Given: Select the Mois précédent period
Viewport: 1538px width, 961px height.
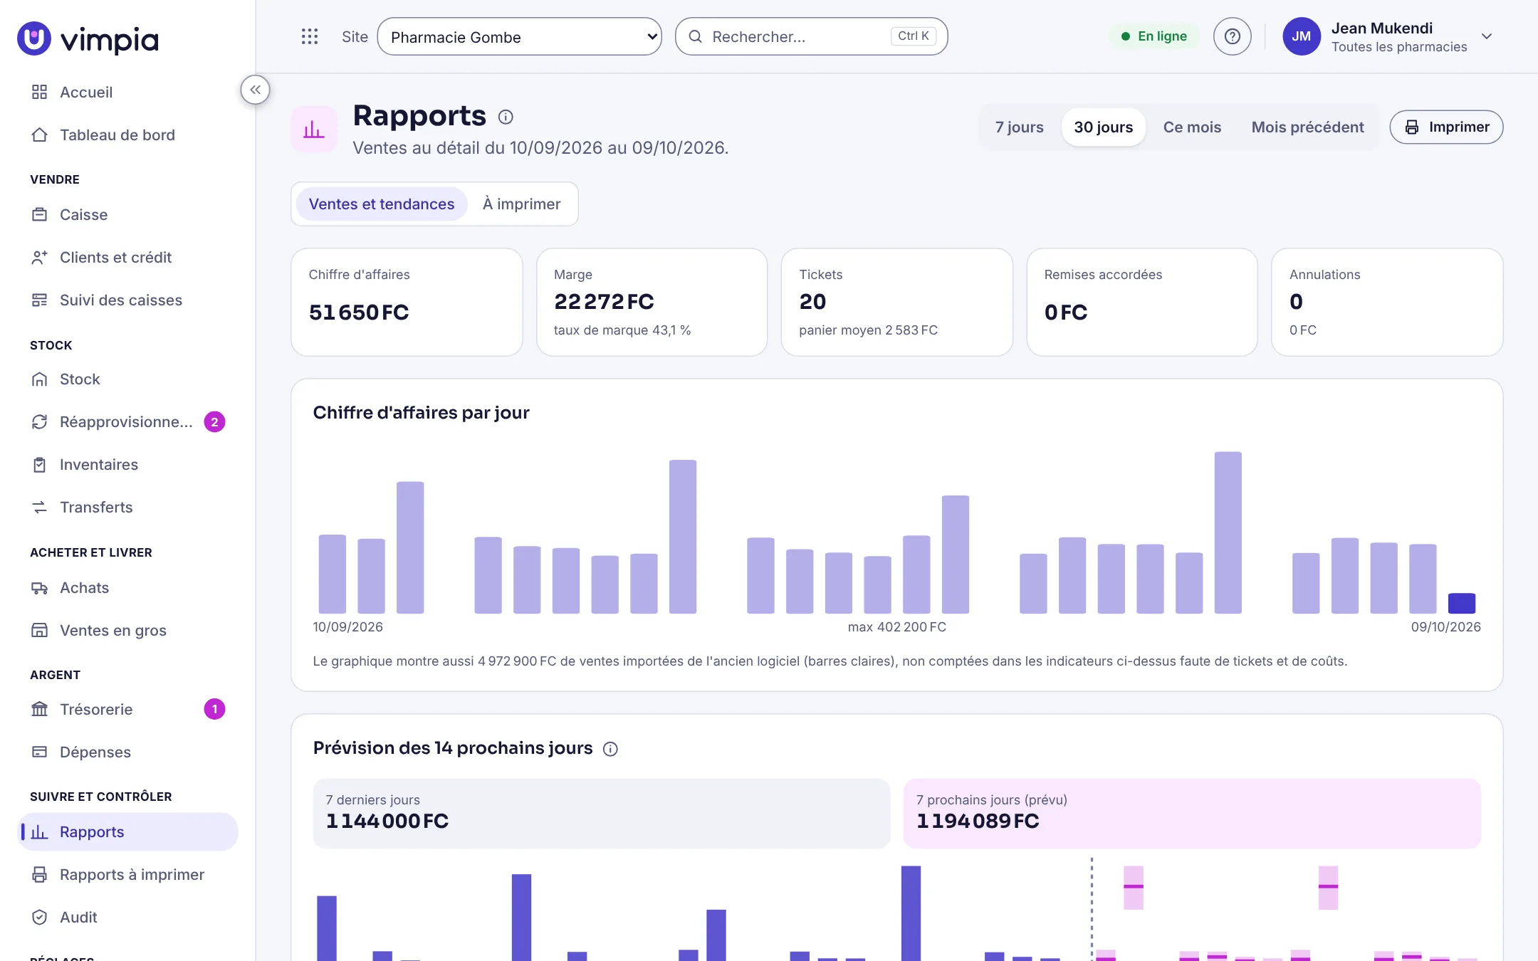Looking at the screenshot, I should click(1307, 127).
